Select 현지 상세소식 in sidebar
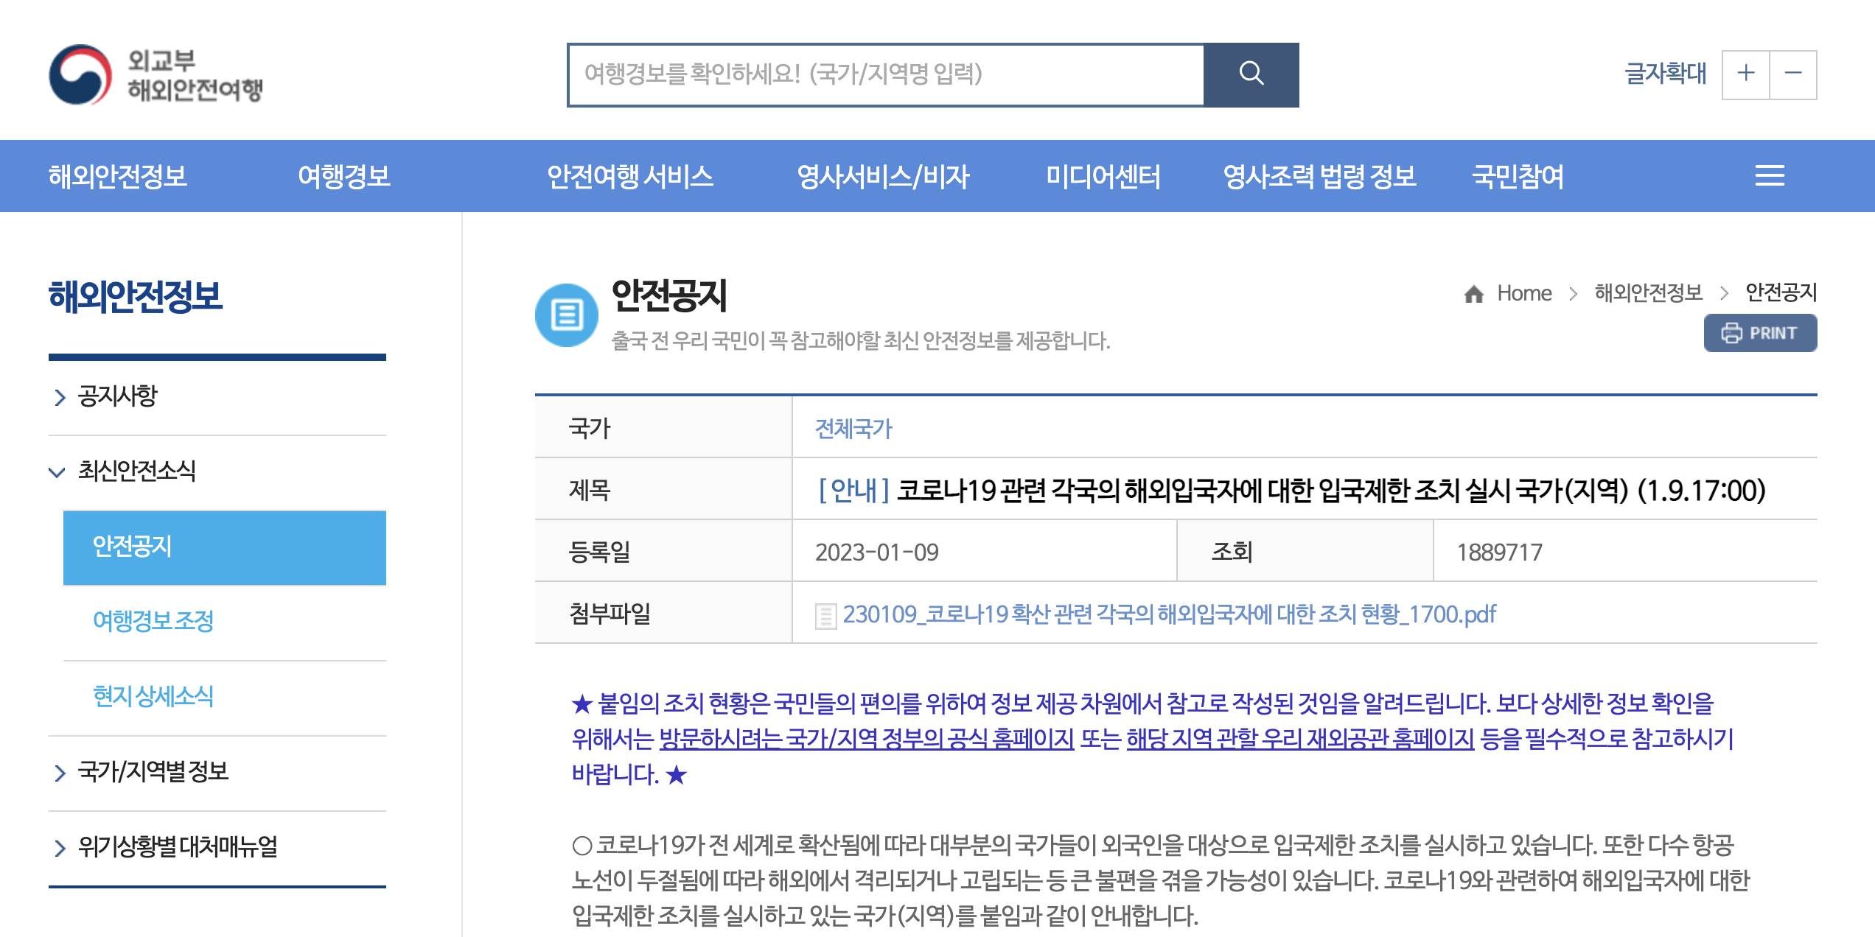Viewport: 1875px width, 937px height. click(x=153, y=696)
